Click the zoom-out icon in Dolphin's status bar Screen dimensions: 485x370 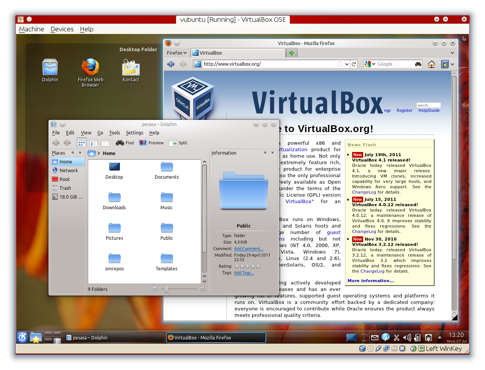(x=155, y=289)
